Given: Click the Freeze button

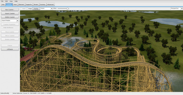Looking at the screenshot, I should tap(10, 46).
